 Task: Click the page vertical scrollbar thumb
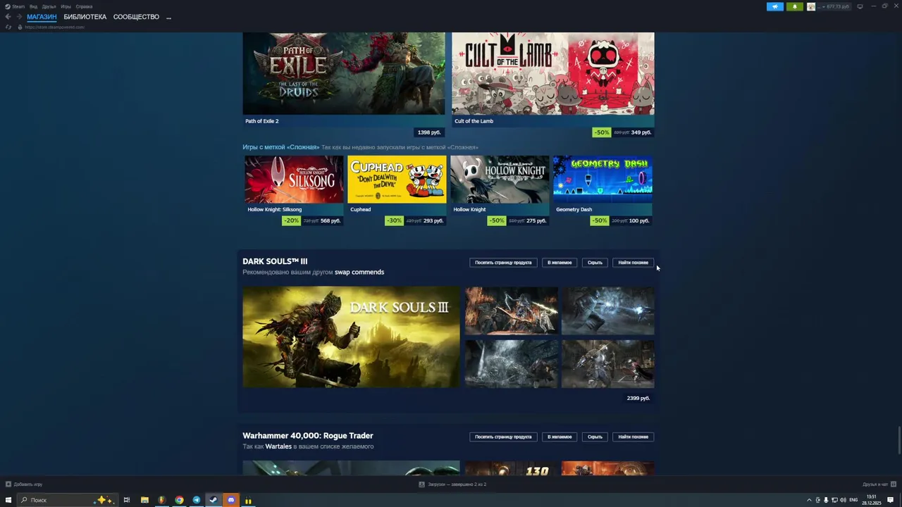899,441
